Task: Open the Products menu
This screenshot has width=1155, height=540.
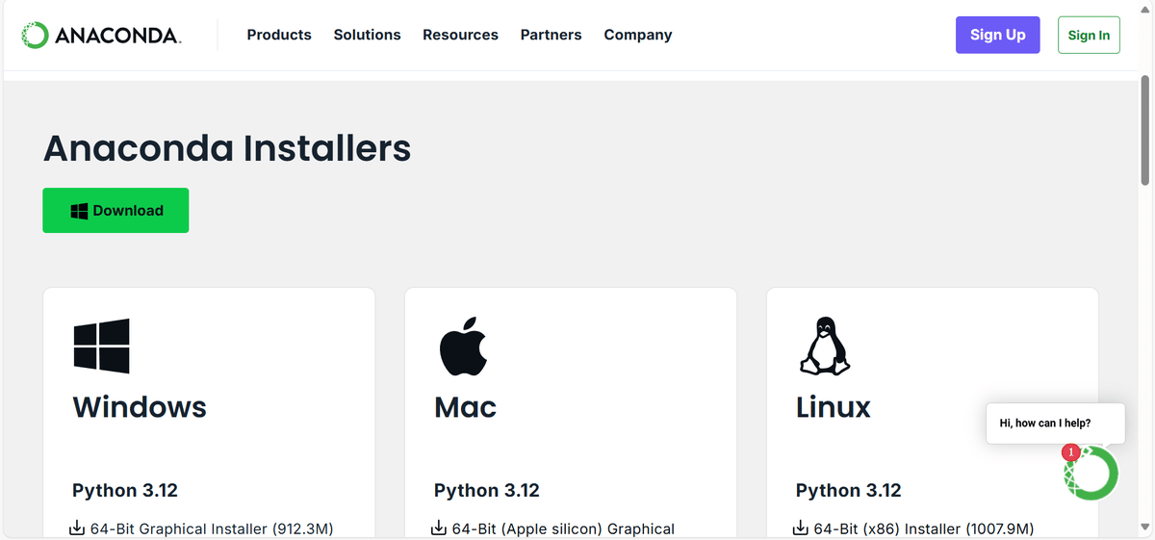Action: [x=279, y=35]
